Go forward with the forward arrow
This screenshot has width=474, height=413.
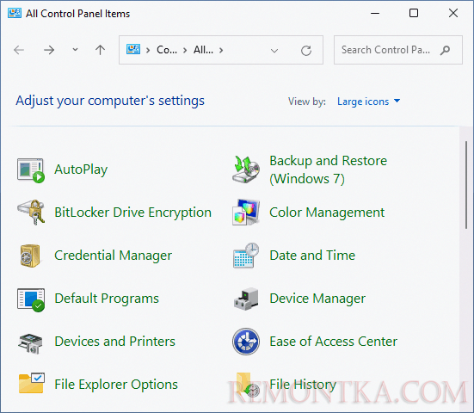click(x=49, y=50)
